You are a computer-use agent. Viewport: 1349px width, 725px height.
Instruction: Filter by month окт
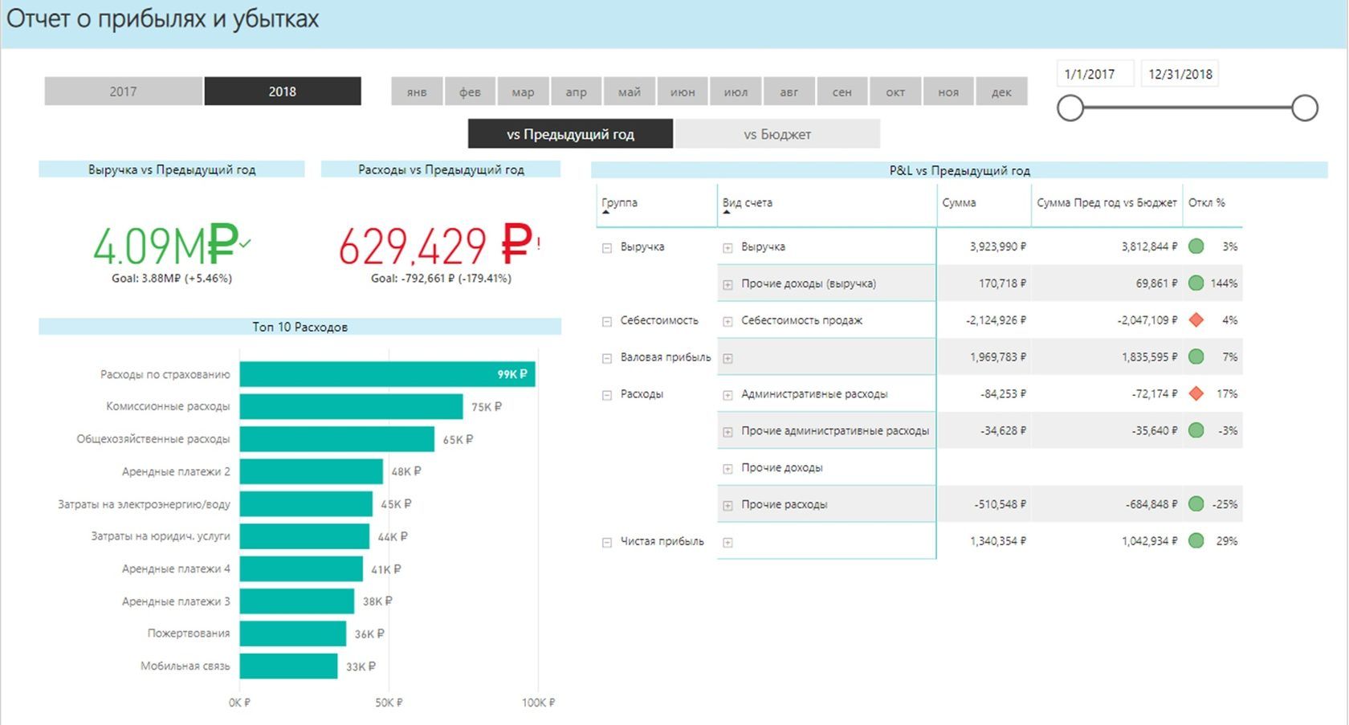click(895, 92)
